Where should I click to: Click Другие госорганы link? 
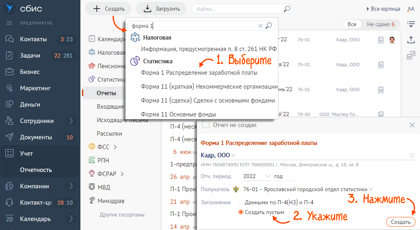coord(122,215)
